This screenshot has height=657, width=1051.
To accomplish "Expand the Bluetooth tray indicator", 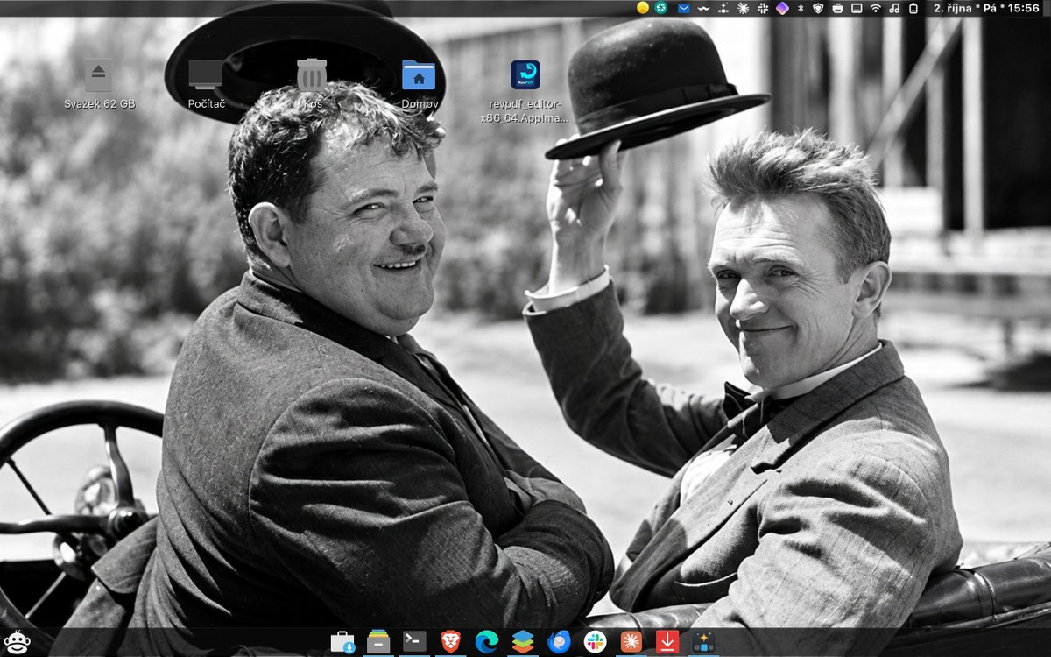I will pyautogui.click(x=800, y=8).
